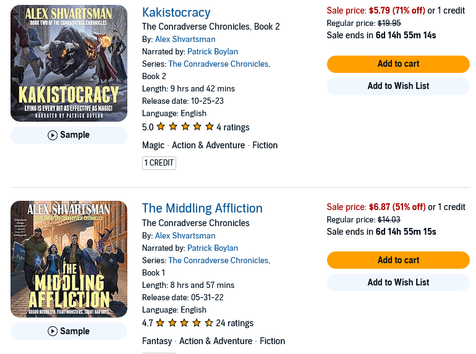Open author Alex Shvartsman link under Kakistocracy

pyautogui.click(x=185, y=40)
